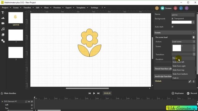The height and width of the screenshot is (111, 198).
Task: Open the tan circular panel icon
Action: (x=157, y=8)
